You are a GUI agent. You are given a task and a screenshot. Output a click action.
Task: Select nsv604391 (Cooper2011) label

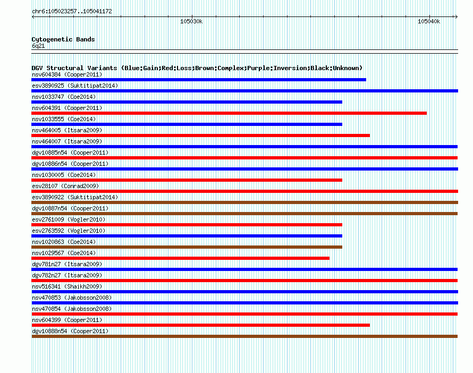click(x=67, y=108)
